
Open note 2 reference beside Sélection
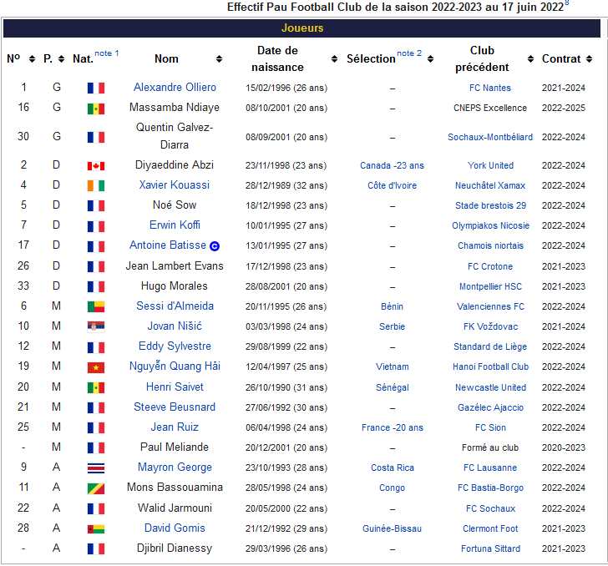pyautogui.click(x=409, y=53)
